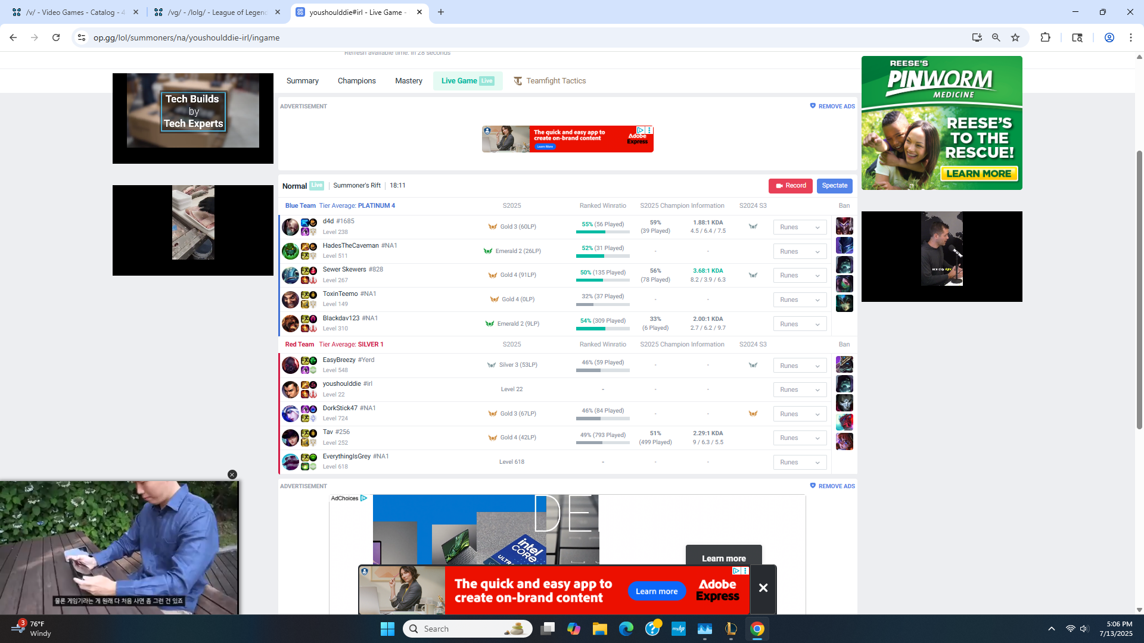This screenshot has width=1144, height=643.
Task: Open EasyBreezy's champion portrait icon
Action: (290, 366)
